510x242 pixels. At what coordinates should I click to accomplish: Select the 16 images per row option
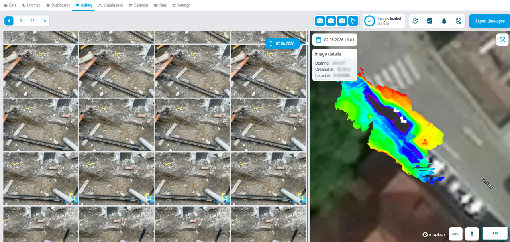44,21
